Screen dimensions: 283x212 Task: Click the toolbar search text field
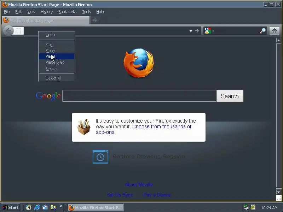(x=237, y=31)
